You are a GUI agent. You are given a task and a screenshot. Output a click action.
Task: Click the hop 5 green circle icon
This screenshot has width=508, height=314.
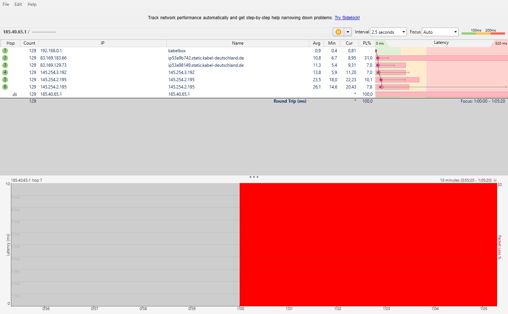5,80
